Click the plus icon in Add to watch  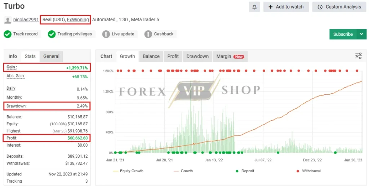270,7
